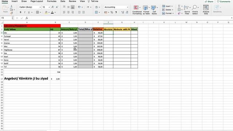Click the Delete cells button
Image resolution: width=233 pixels, height=131 pixels.
pyautogui.click(x=167, y=10)
